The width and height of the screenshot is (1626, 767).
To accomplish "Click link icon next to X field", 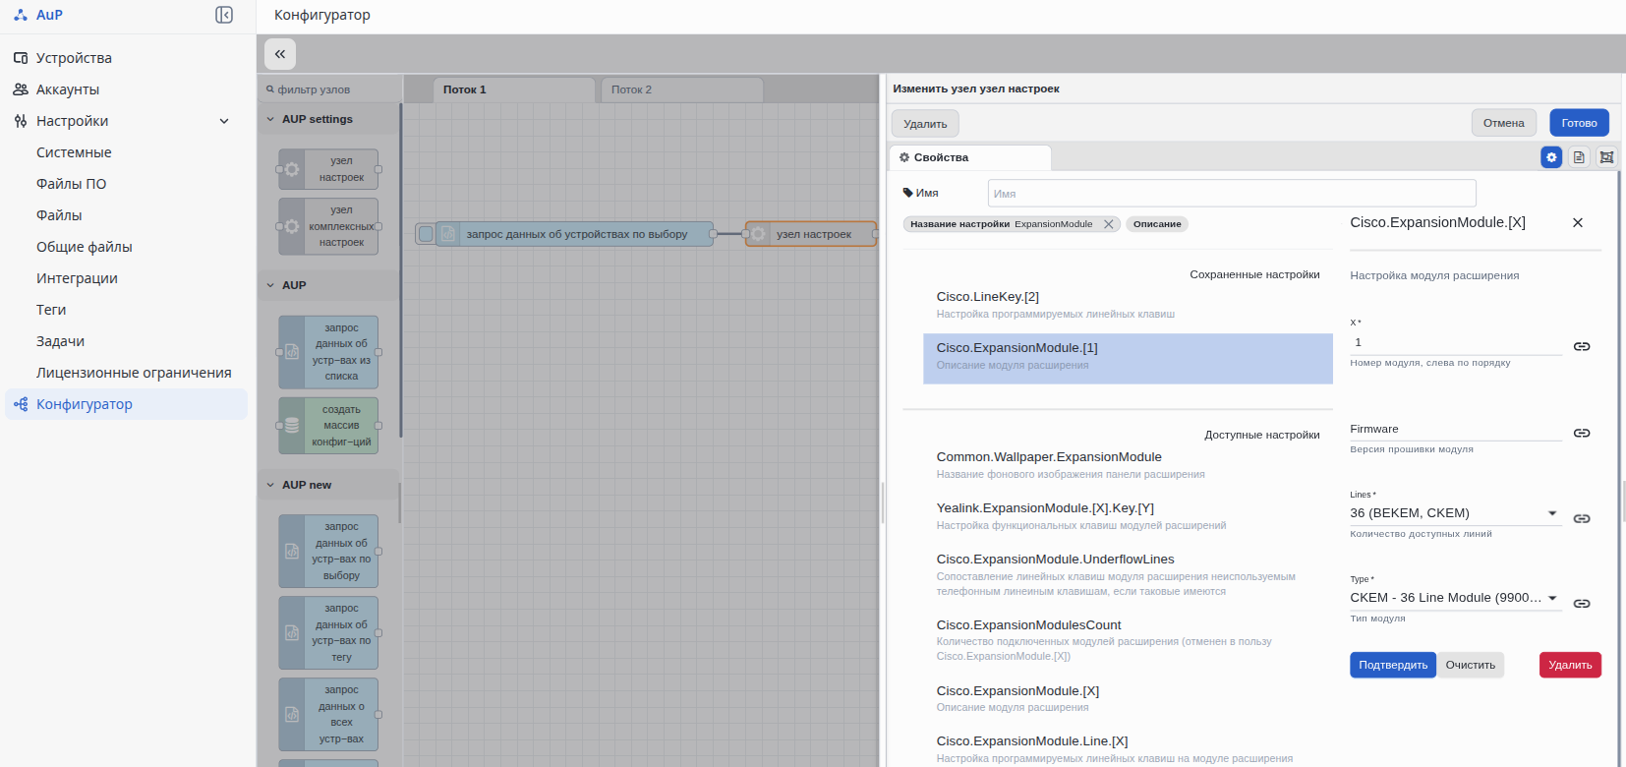I will [1582, 346].
